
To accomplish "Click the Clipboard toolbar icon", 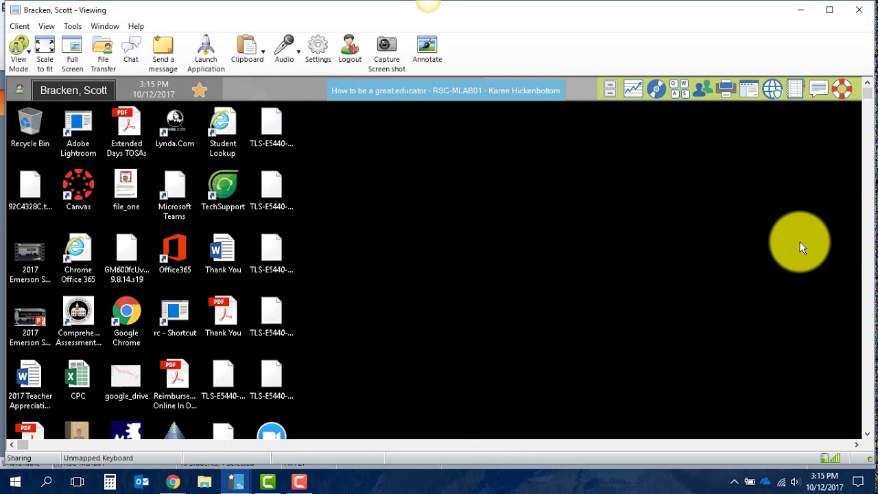I will click(246, 45).
